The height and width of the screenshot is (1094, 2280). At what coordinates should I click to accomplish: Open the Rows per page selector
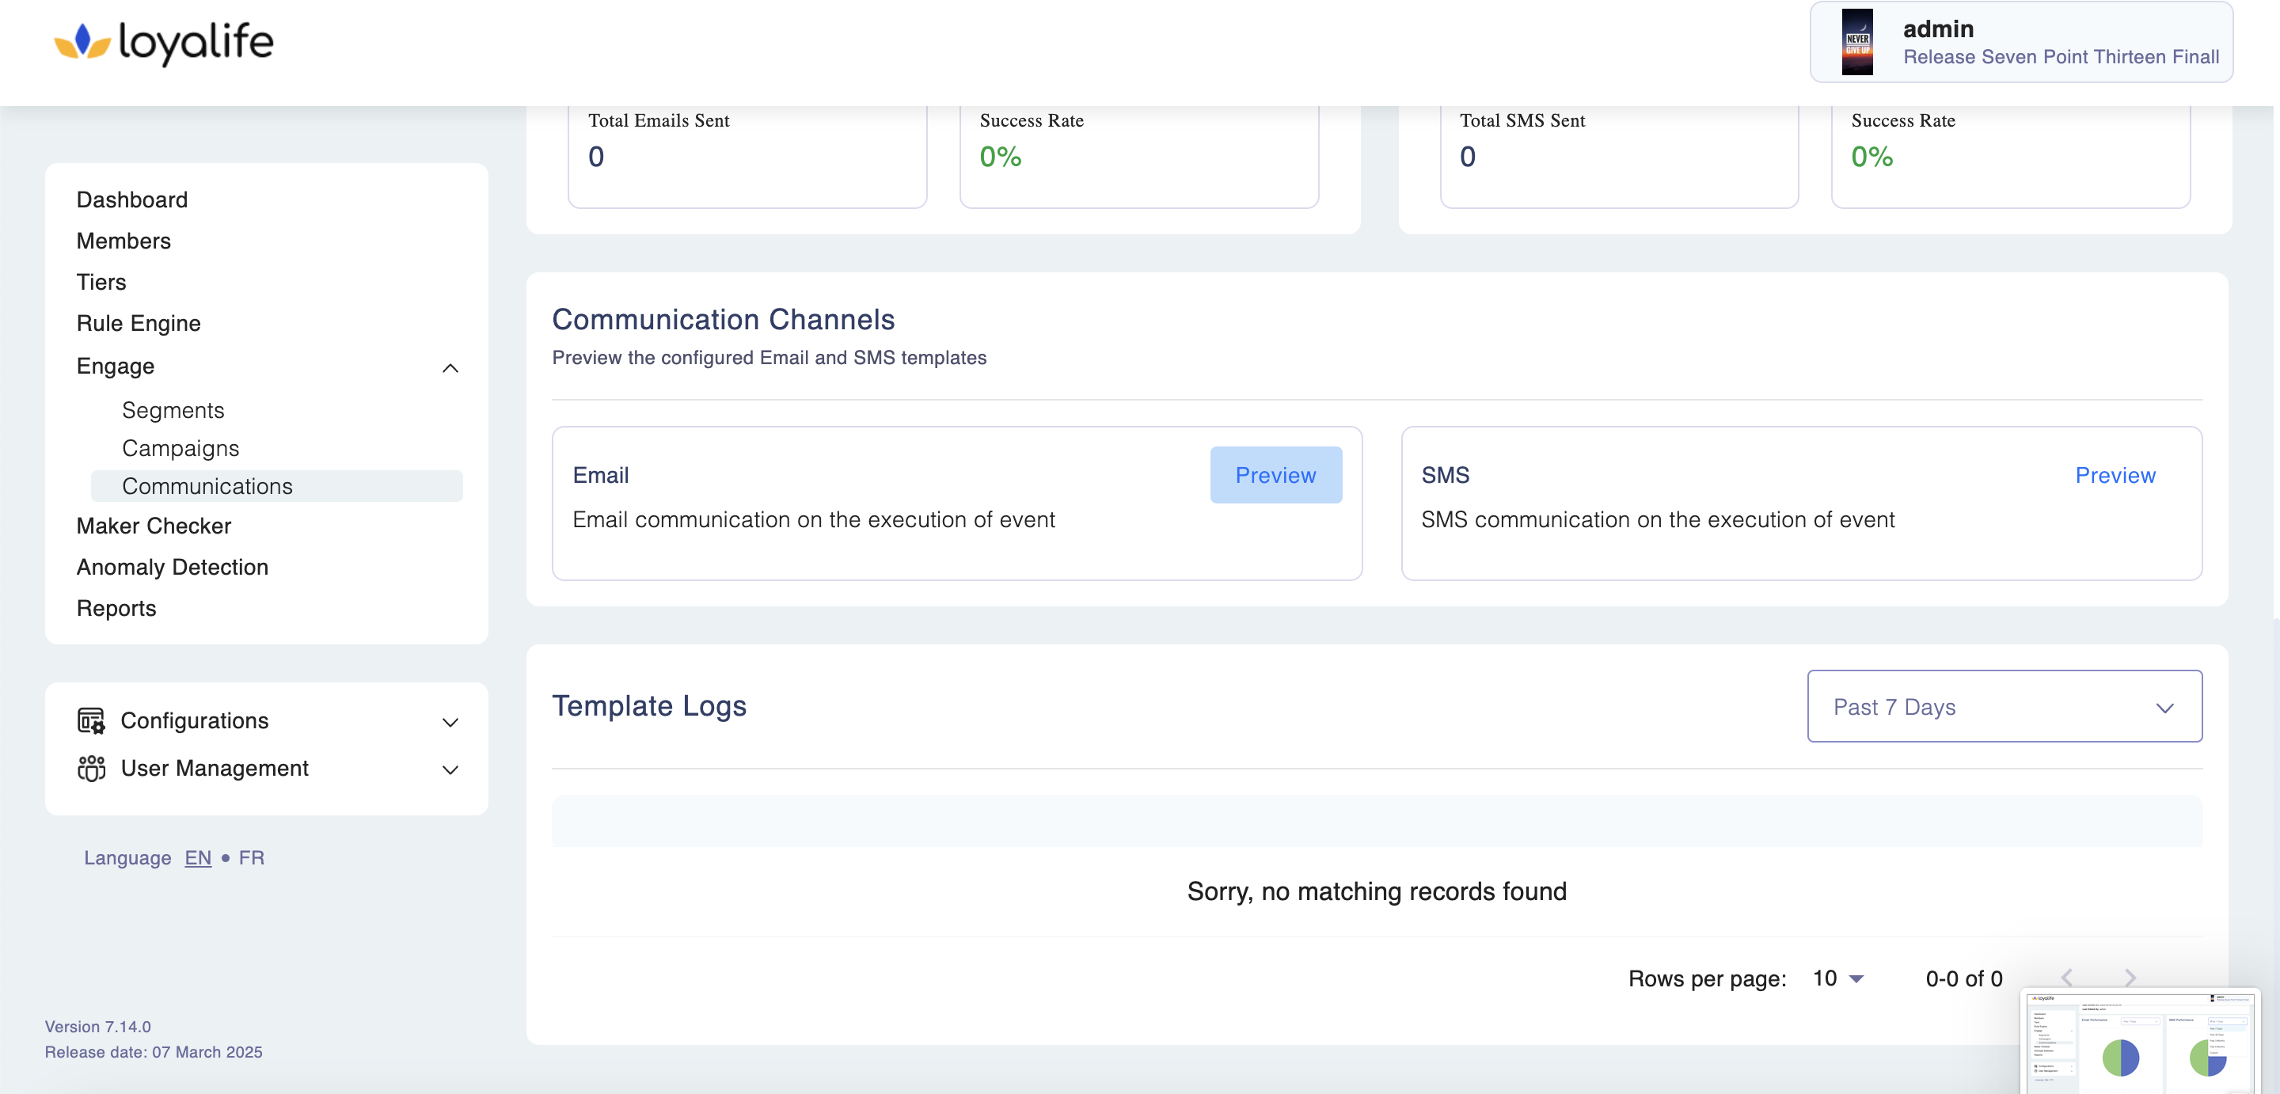pyautogui.click(x=1838, y=978)
